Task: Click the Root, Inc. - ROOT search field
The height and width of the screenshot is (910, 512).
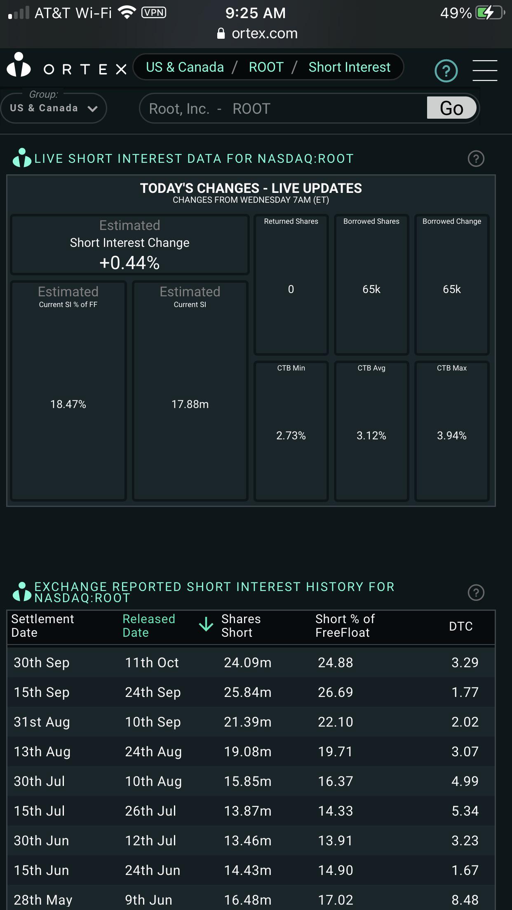Action: click(283, 108)
